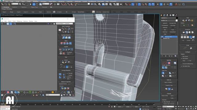Screen dimensions: 197x110
Task: Open All IDs dropdown in Edit UVWs
Action: pyautogui.click(x=53, y=95)
